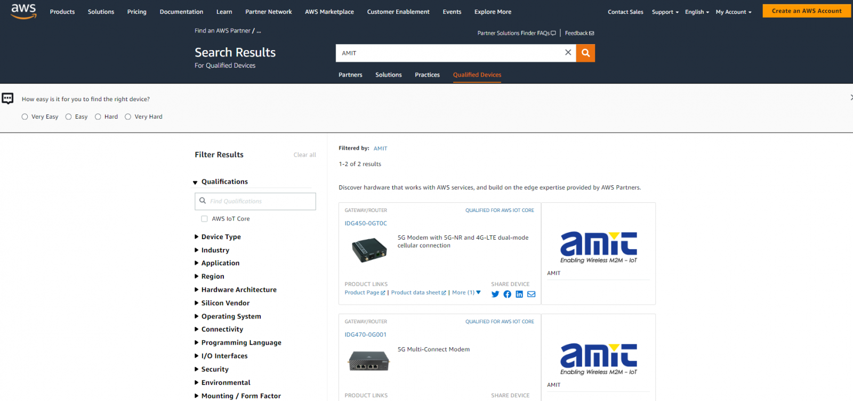Share IDG450-0GT0C via email icon
The width and height of the screenshot is (853, 401).
click(532, 294)
